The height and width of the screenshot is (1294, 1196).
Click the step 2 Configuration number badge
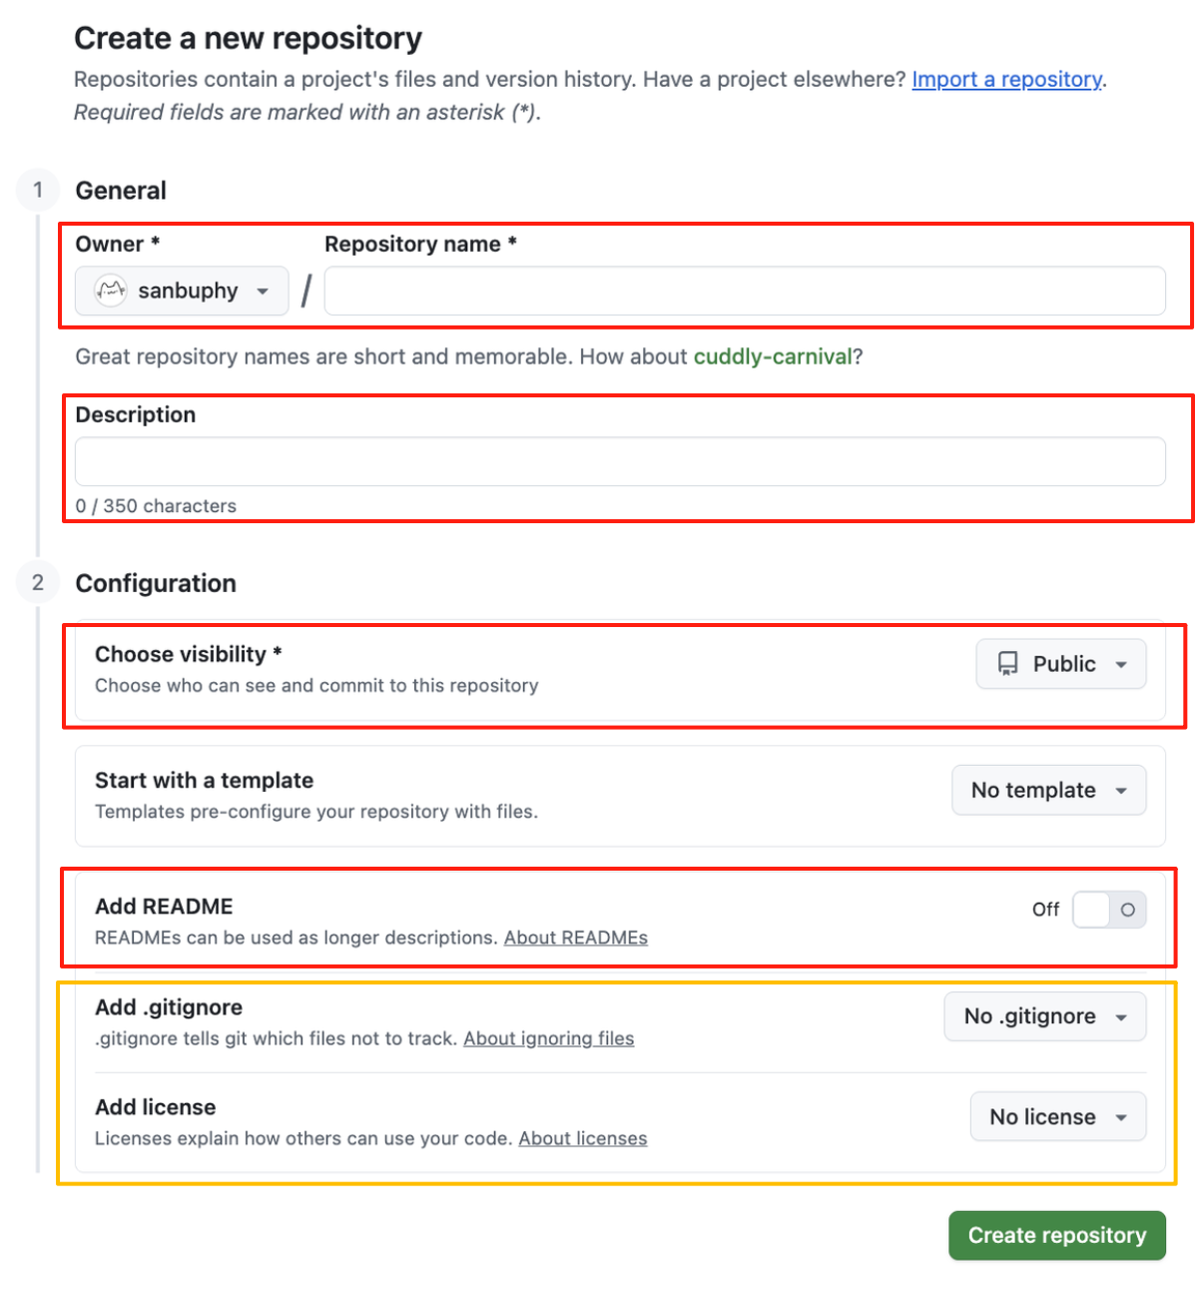(38, 582)
